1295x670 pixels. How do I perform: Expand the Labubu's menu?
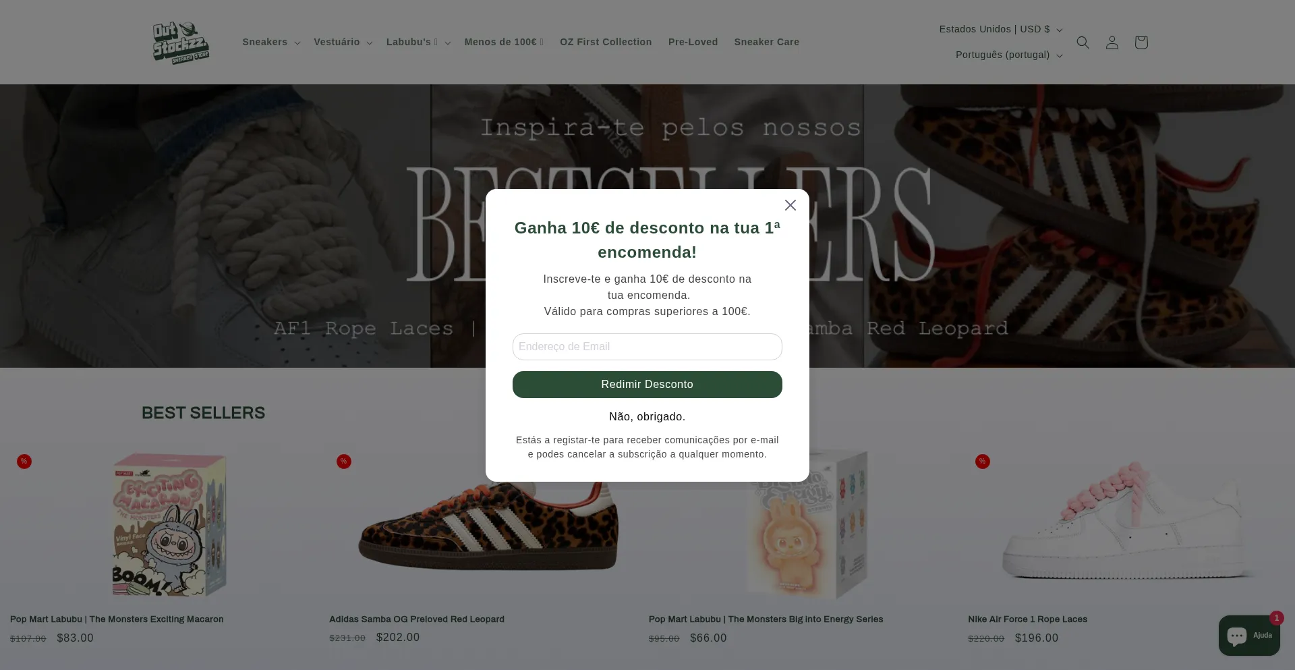coord(418,42)
